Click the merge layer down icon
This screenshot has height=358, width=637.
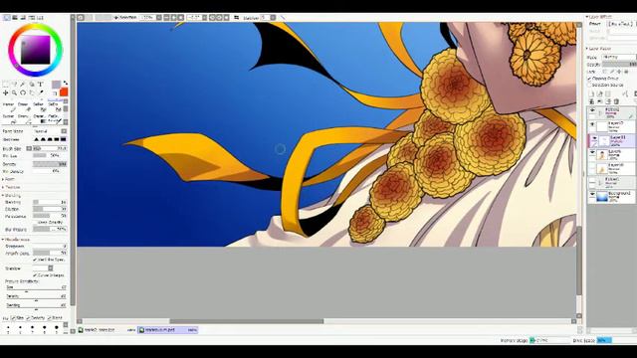pos(599,101)
